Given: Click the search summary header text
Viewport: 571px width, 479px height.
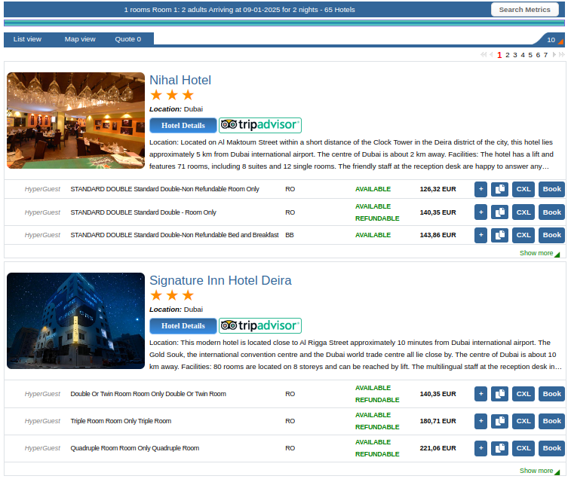Looking at the screenshot, I should [x=239, y=10].
